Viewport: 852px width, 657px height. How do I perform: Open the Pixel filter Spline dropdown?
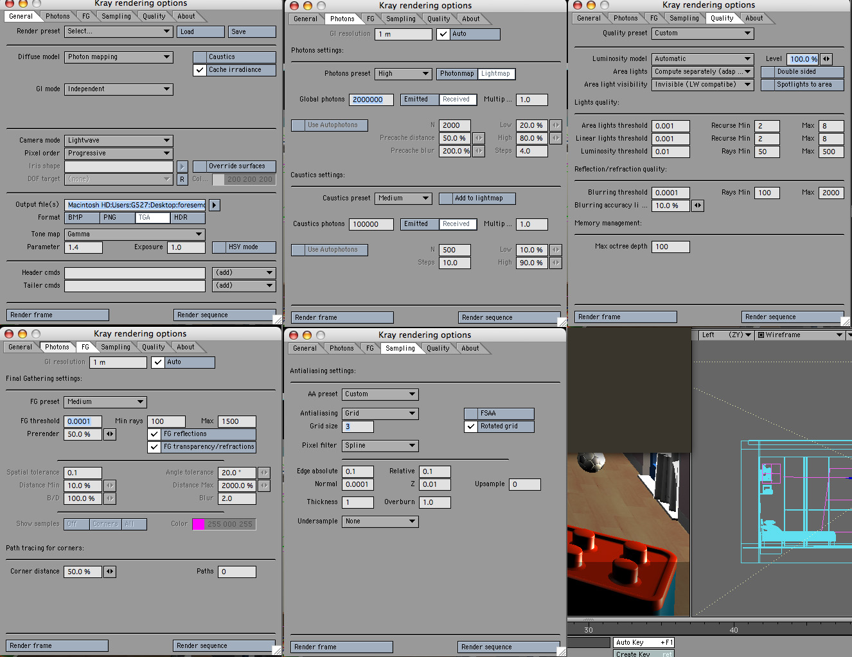coord(380,446)
